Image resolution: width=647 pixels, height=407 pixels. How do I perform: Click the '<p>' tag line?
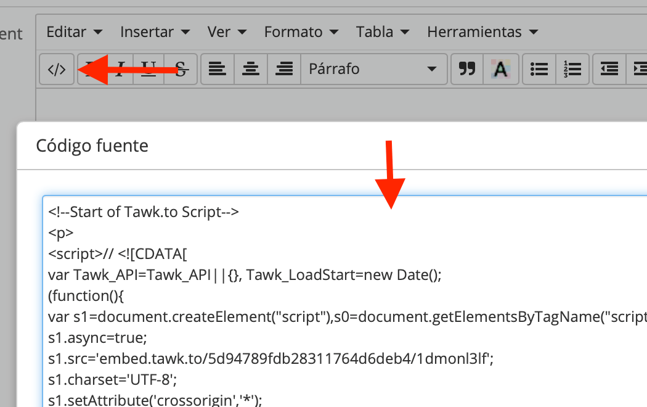60,233
